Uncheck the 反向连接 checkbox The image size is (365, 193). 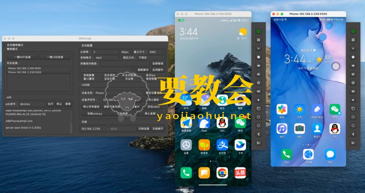[123, 75]
